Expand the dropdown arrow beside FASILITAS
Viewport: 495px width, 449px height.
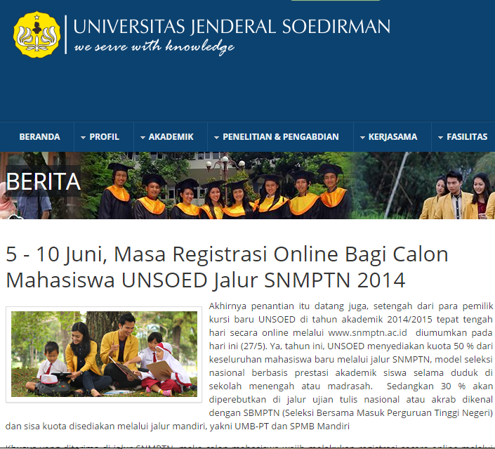(x=441, y=138)
